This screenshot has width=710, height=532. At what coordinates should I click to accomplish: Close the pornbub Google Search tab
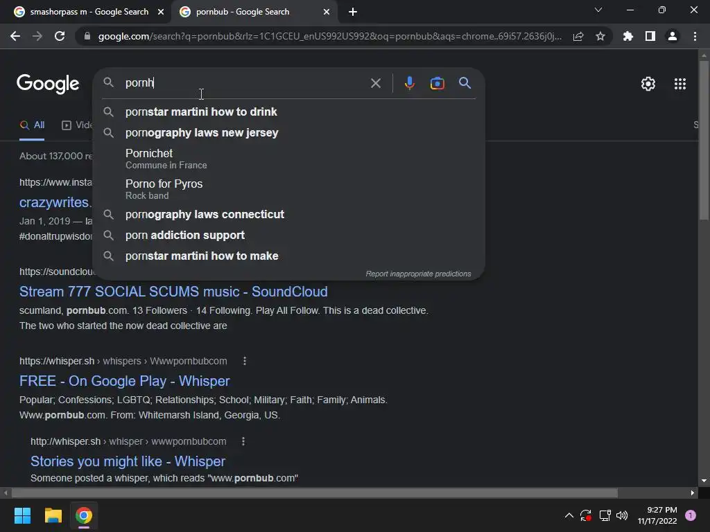[x=327, y=12]
